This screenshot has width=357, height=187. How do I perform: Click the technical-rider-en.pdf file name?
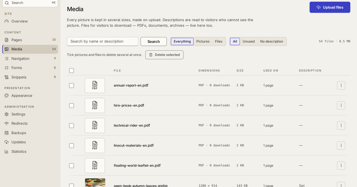(x=132, y=126)
